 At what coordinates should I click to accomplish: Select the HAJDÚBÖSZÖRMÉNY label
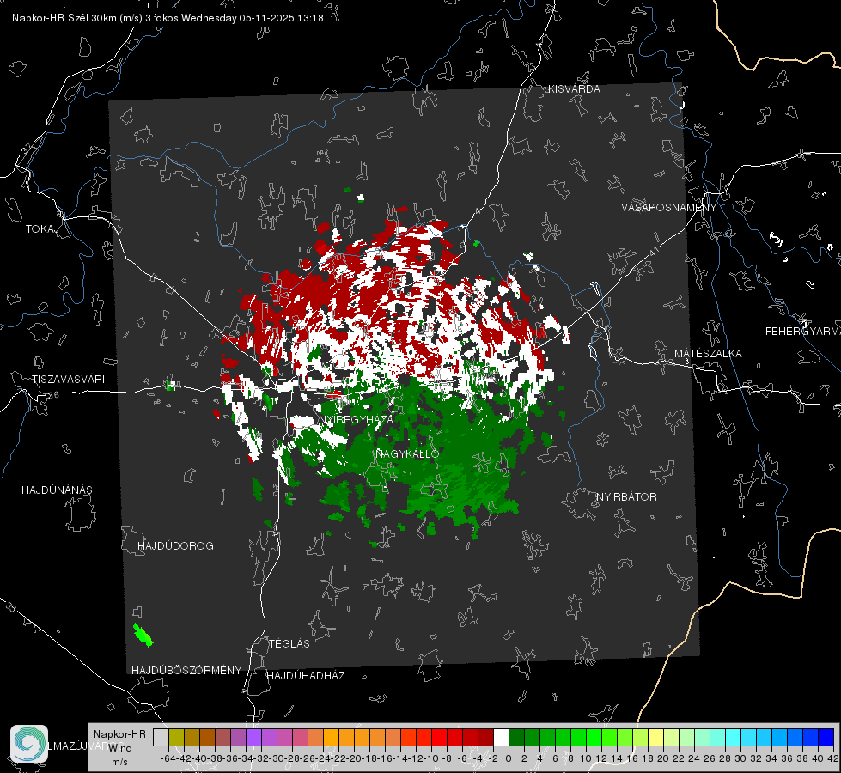pos(186,671)
